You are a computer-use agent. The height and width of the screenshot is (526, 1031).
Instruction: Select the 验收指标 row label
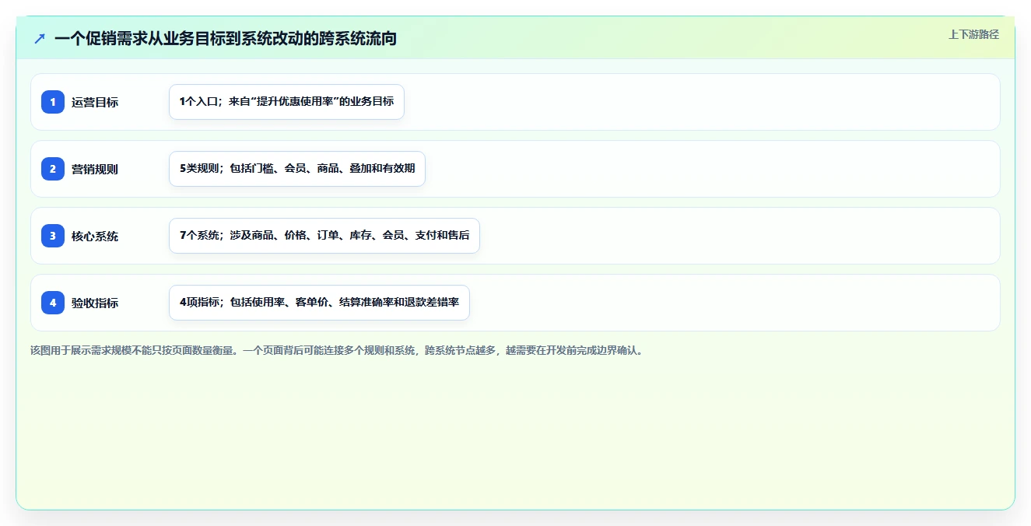[x=95, y=303]
